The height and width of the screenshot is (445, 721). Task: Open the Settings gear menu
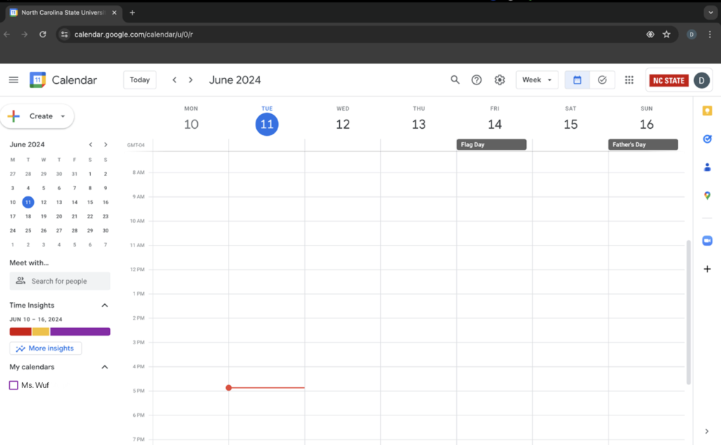pyautogui.click(x=500, y=80)
